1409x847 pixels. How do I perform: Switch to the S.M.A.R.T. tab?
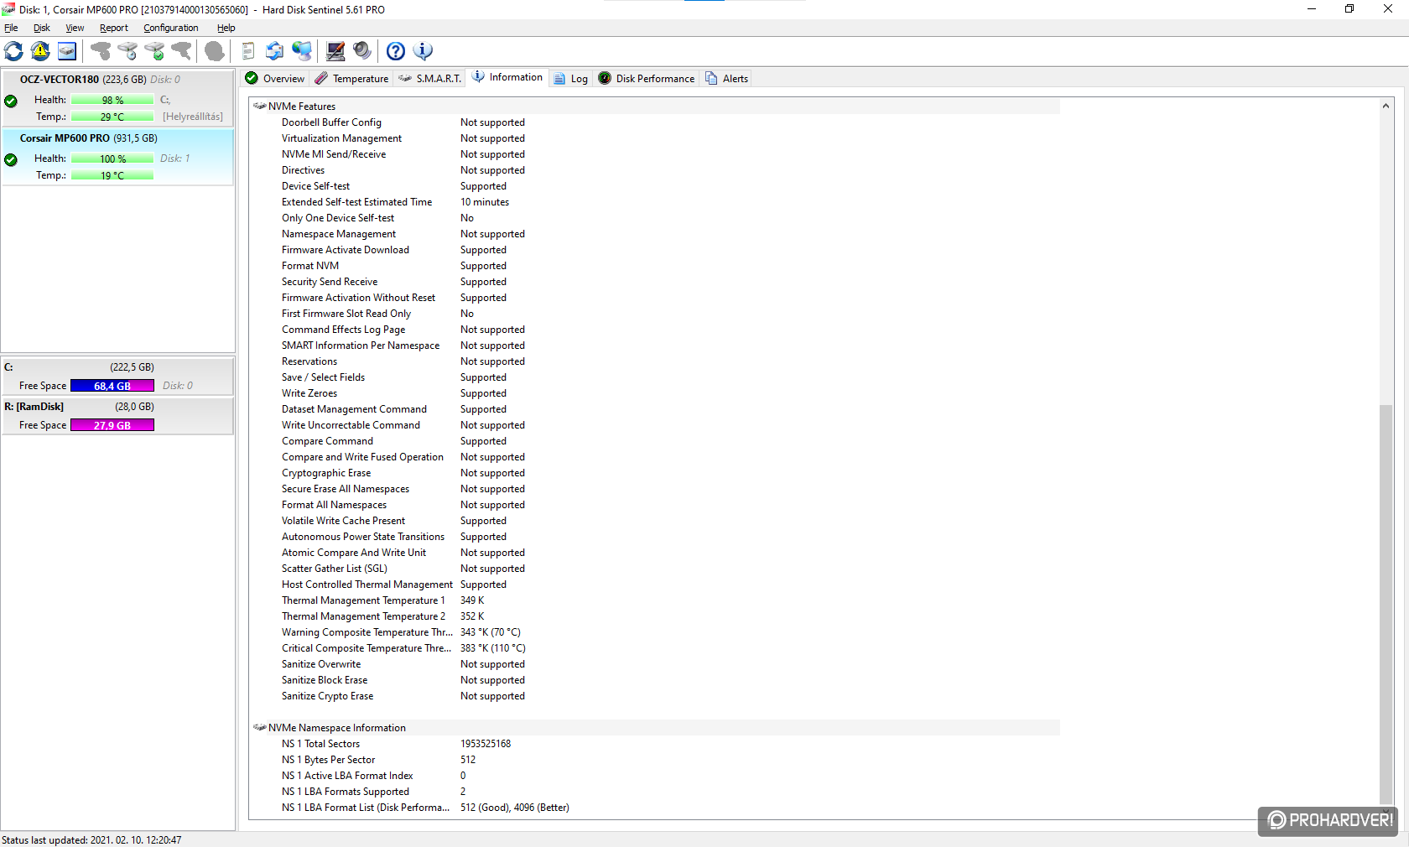(429, 78)
